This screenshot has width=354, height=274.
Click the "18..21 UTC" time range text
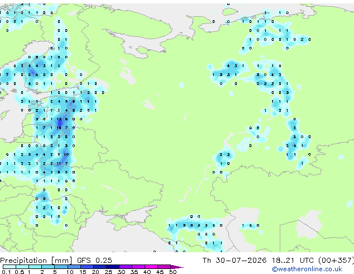293,261
